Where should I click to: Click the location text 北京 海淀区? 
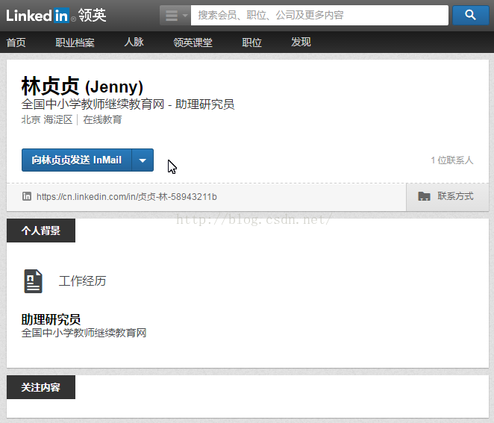click(47, 119)
